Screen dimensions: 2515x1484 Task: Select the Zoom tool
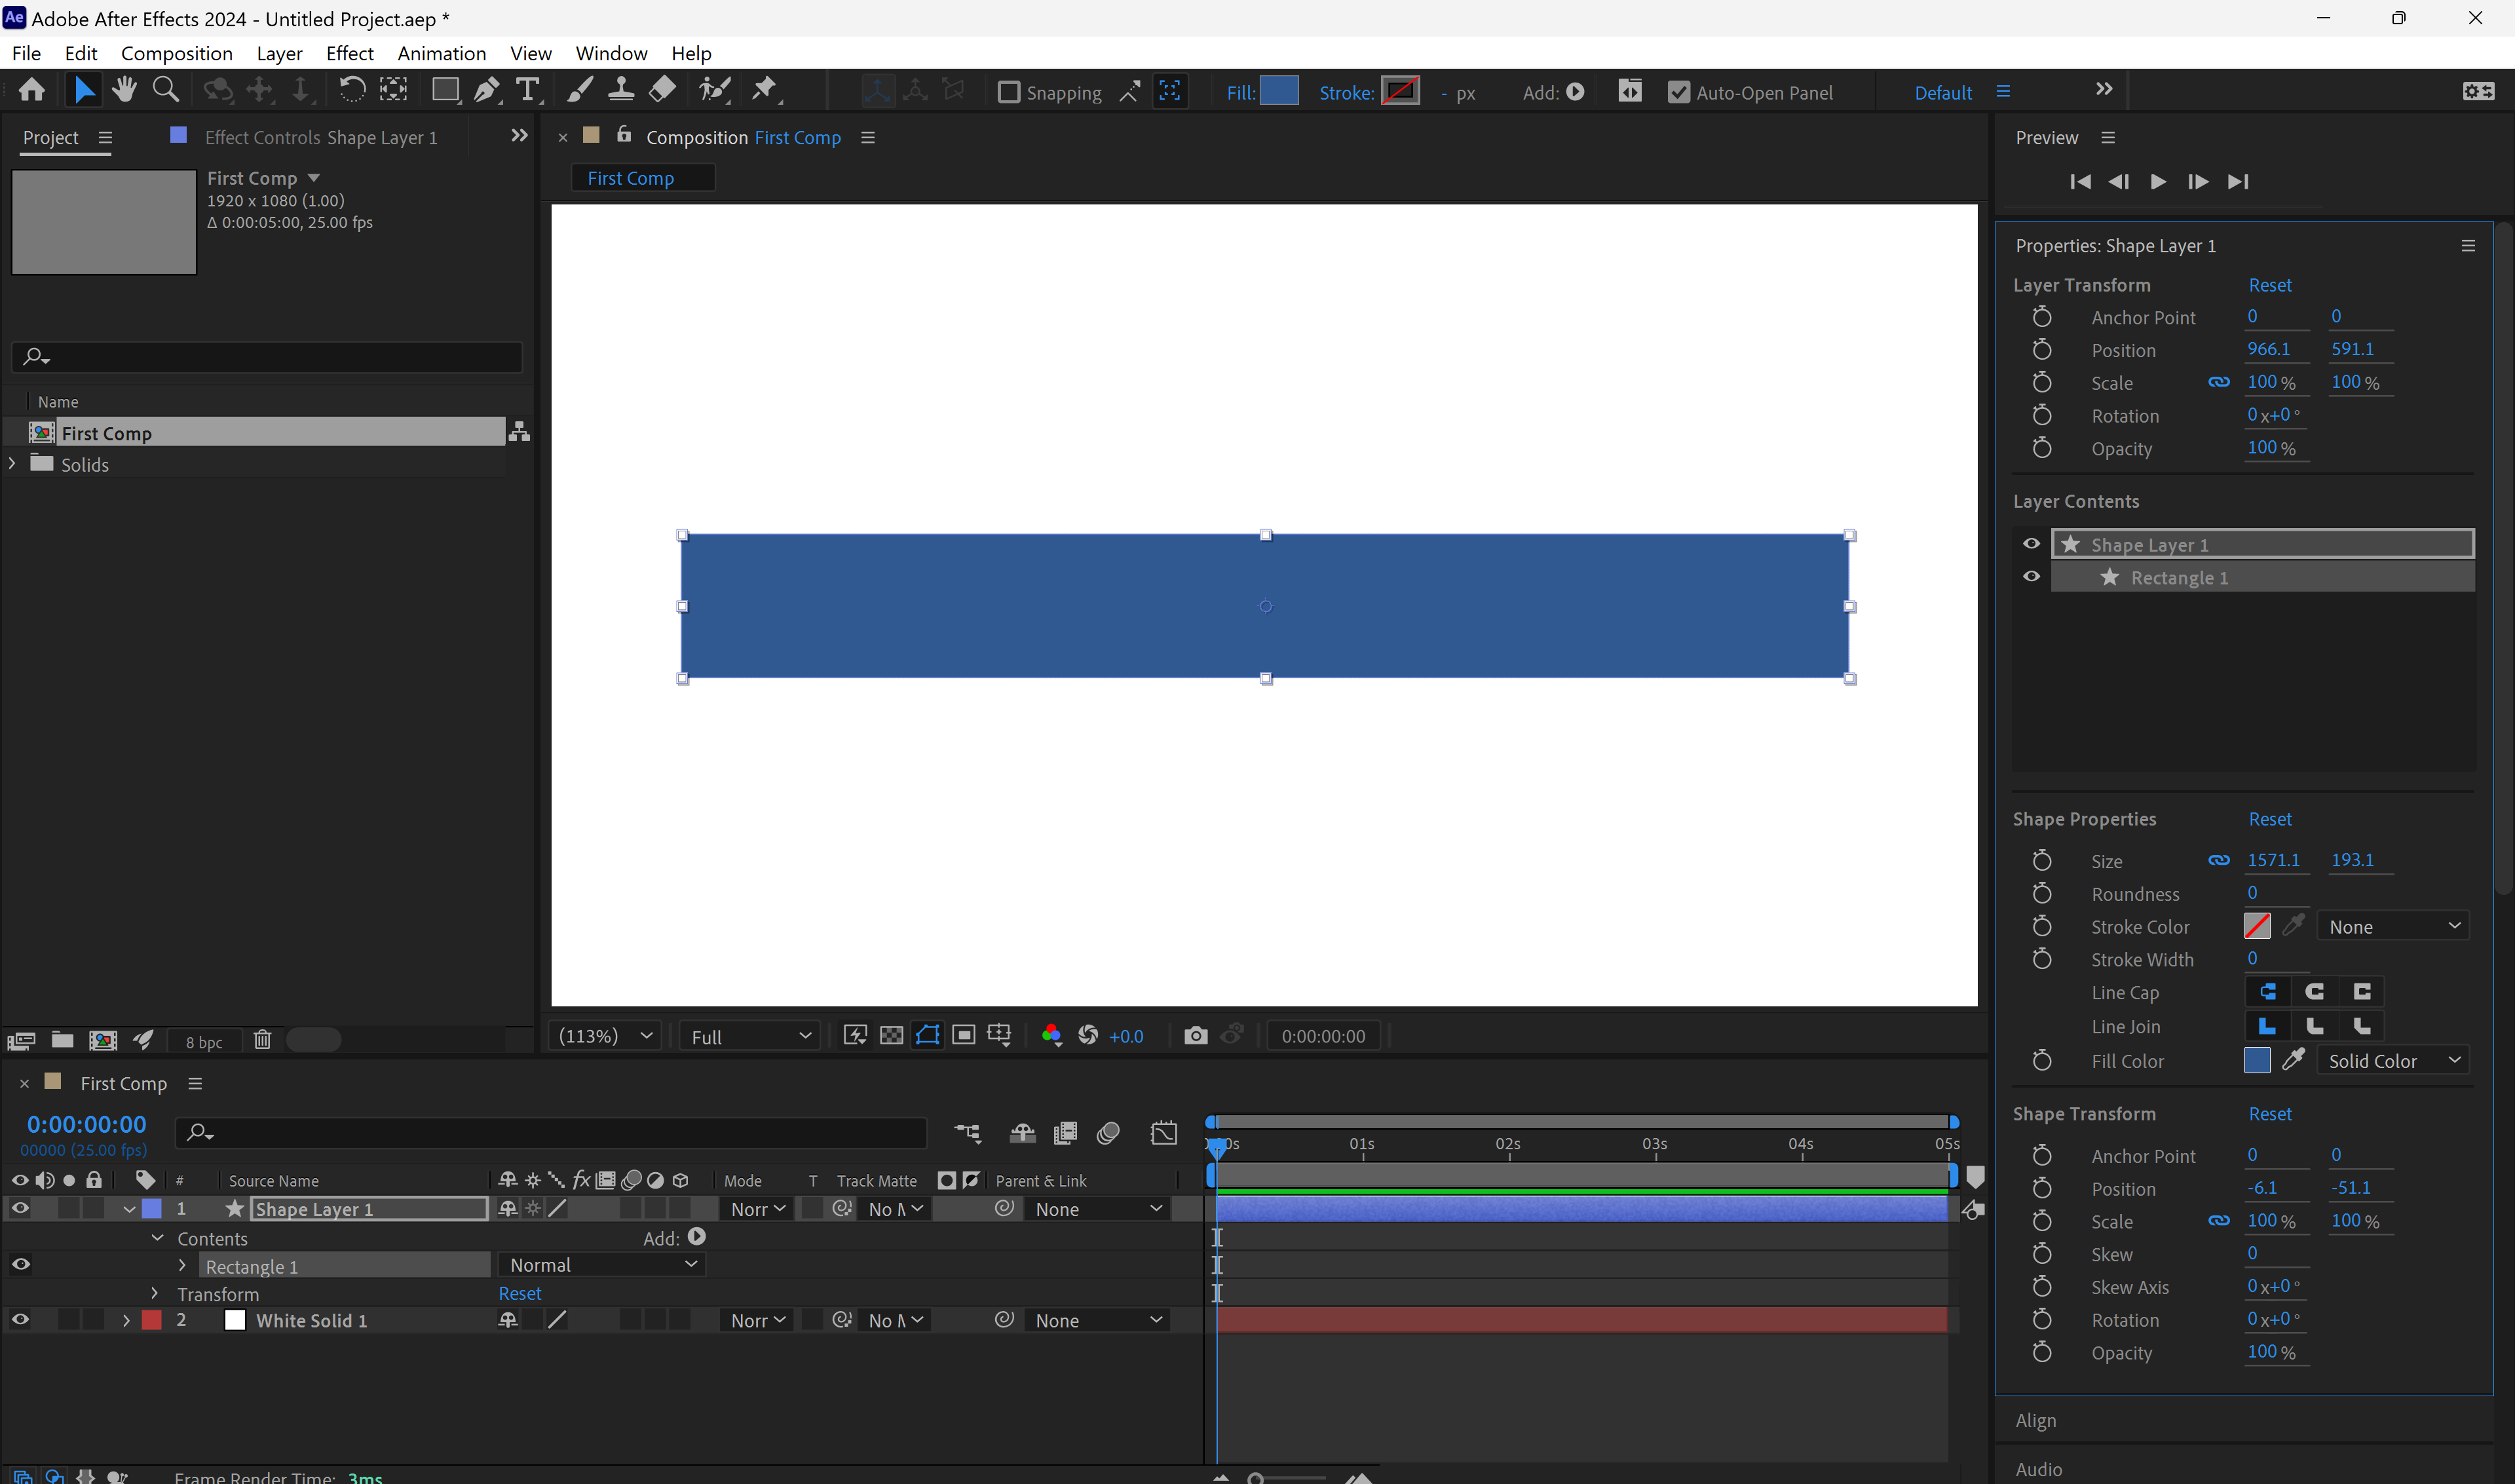pyautogui.click(x=165, y=89)
